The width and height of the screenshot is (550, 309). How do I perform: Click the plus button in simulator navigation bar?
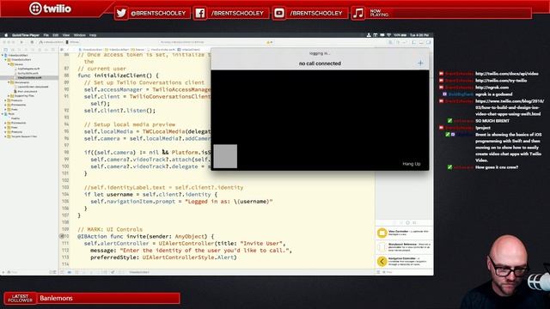(420, 63)
